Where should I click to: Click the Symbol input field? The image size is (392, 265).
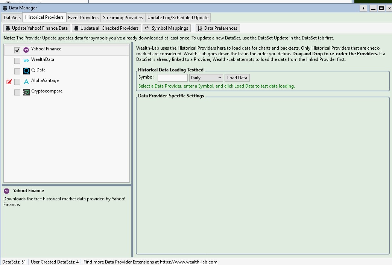tap(173, 78)
